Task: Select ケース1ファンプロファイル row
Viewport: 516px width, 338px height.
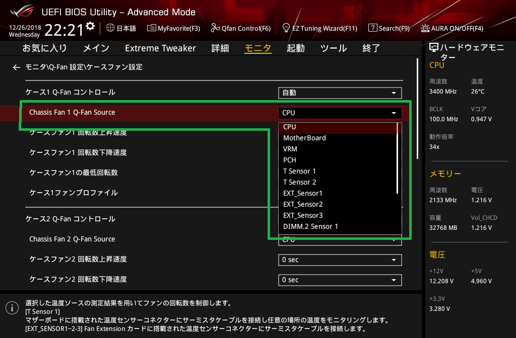Action: [x=74, y=193]
